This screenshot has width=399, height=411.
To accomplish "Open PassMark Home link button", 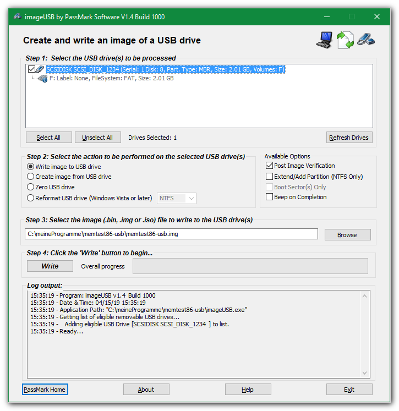I will coord(45,390).
